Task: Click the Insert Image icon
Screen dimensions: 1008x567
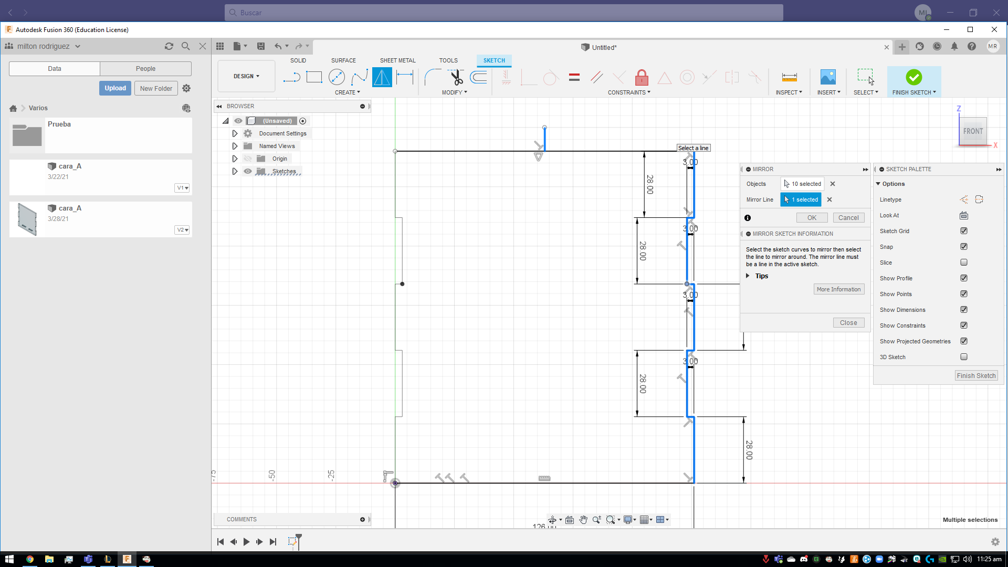Action: (x=828, y=78)
